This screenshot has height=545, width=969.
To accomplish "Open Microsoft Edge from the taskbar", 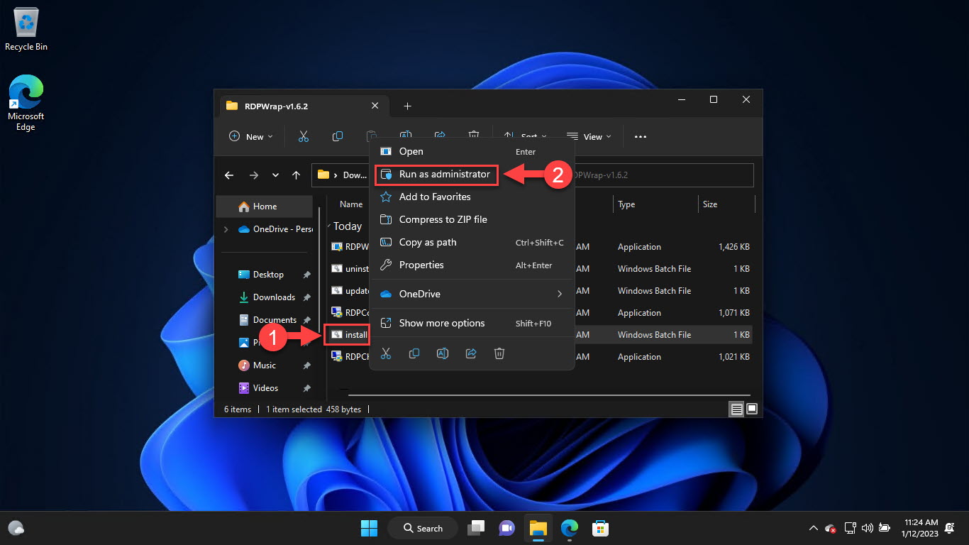I will 569,528.
